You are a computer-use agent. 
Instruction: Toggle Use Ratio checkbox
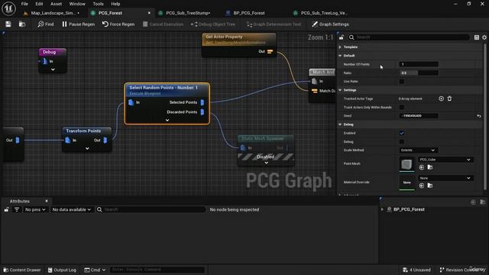pyautogui.click(x=402, y=82)
